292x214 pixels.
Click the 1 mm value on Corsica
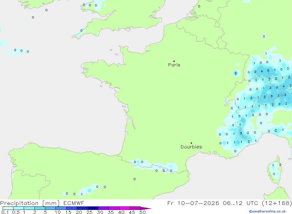(273, 165)
